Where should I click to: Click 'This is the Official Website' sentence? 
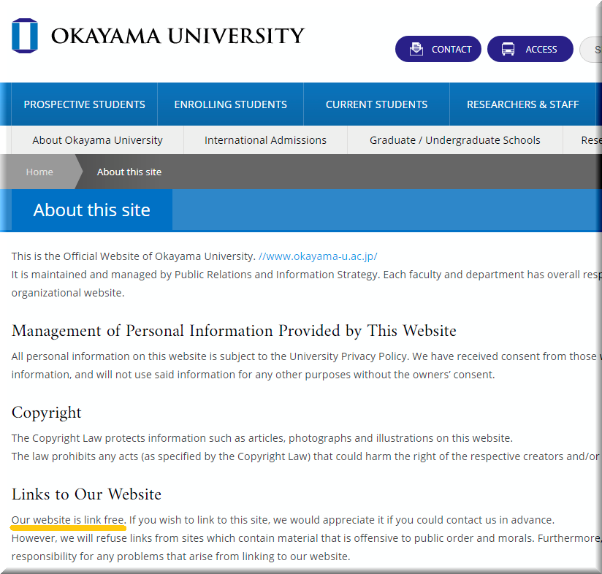pyautogui.click(x=133, y=256)
